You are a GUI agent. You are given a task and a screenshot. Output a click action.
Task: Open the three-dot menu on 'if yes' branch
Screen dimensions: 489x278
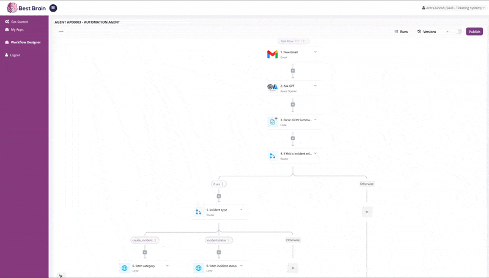point(222,184)
